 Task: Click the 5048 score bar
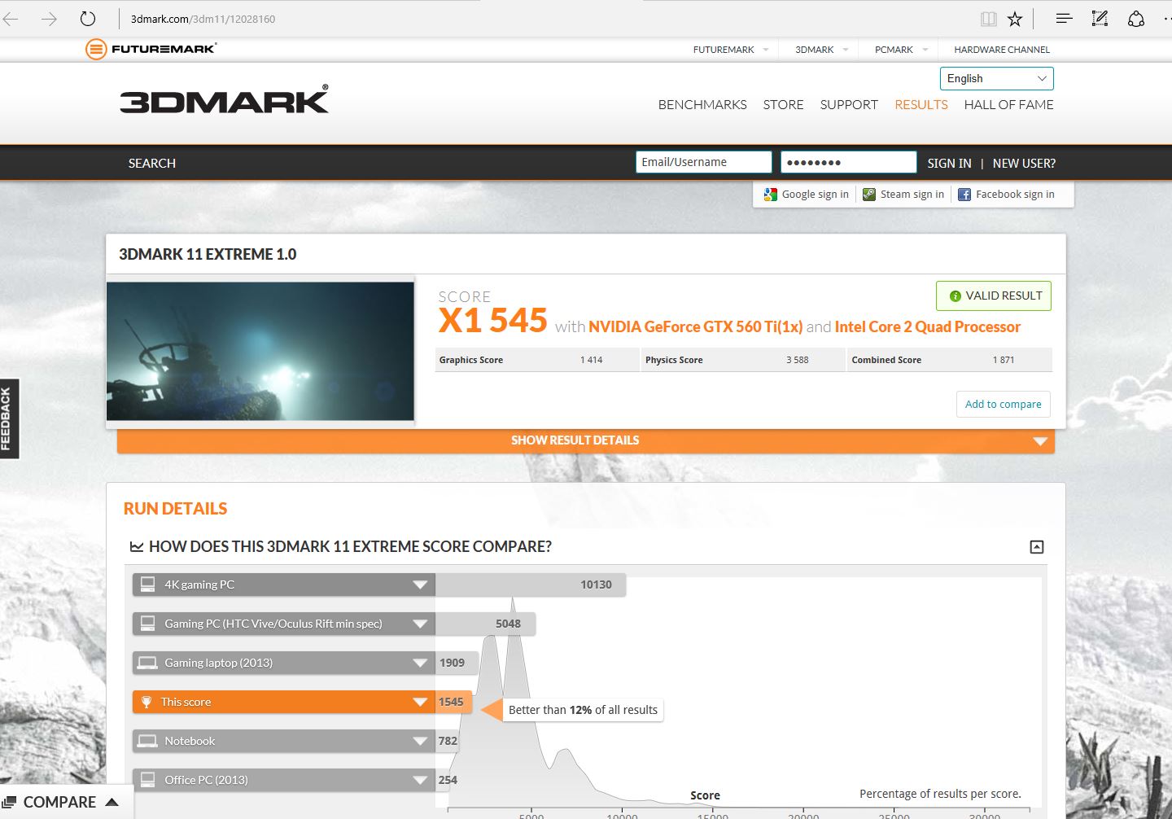click(x=485, y=624)
